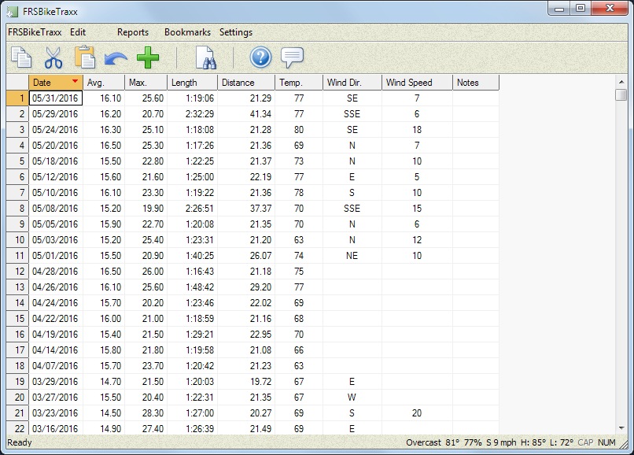Open Find with the binoculars icon
The width and height of the screenshot is (634, 455).
(206, 58)
